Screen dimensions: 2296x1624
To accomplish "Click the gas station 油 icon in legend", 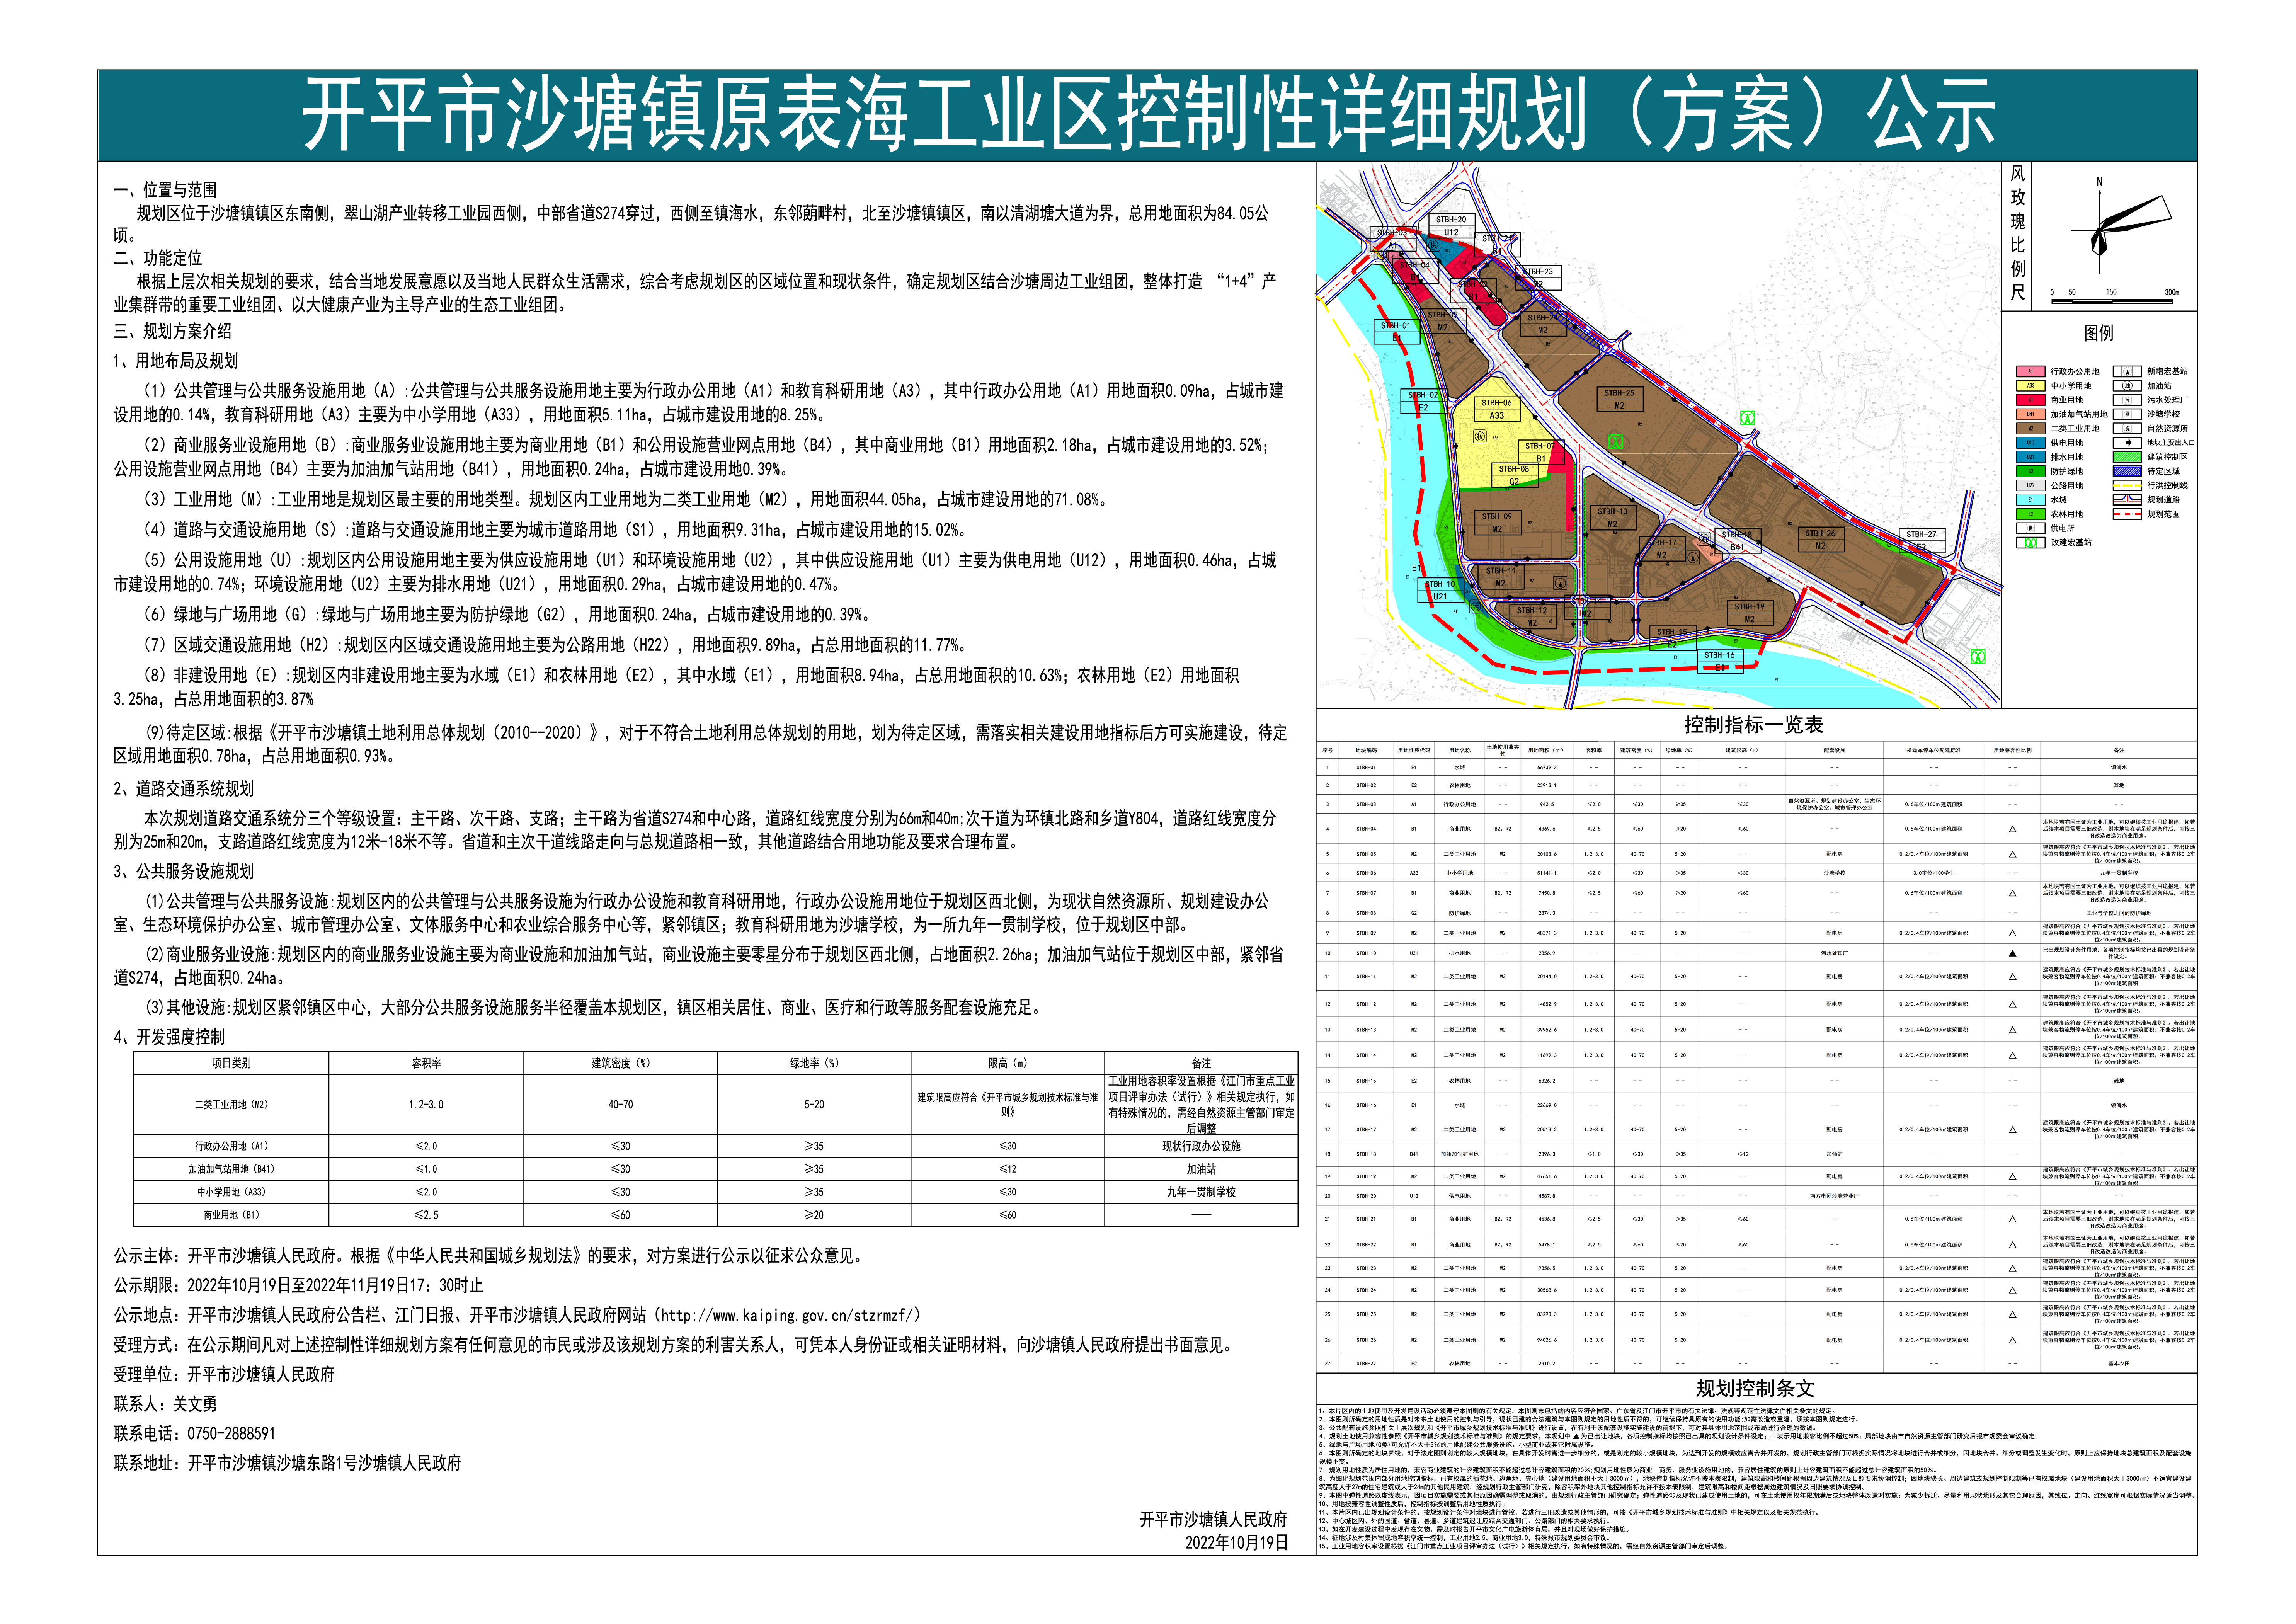I will [2127, 386].
